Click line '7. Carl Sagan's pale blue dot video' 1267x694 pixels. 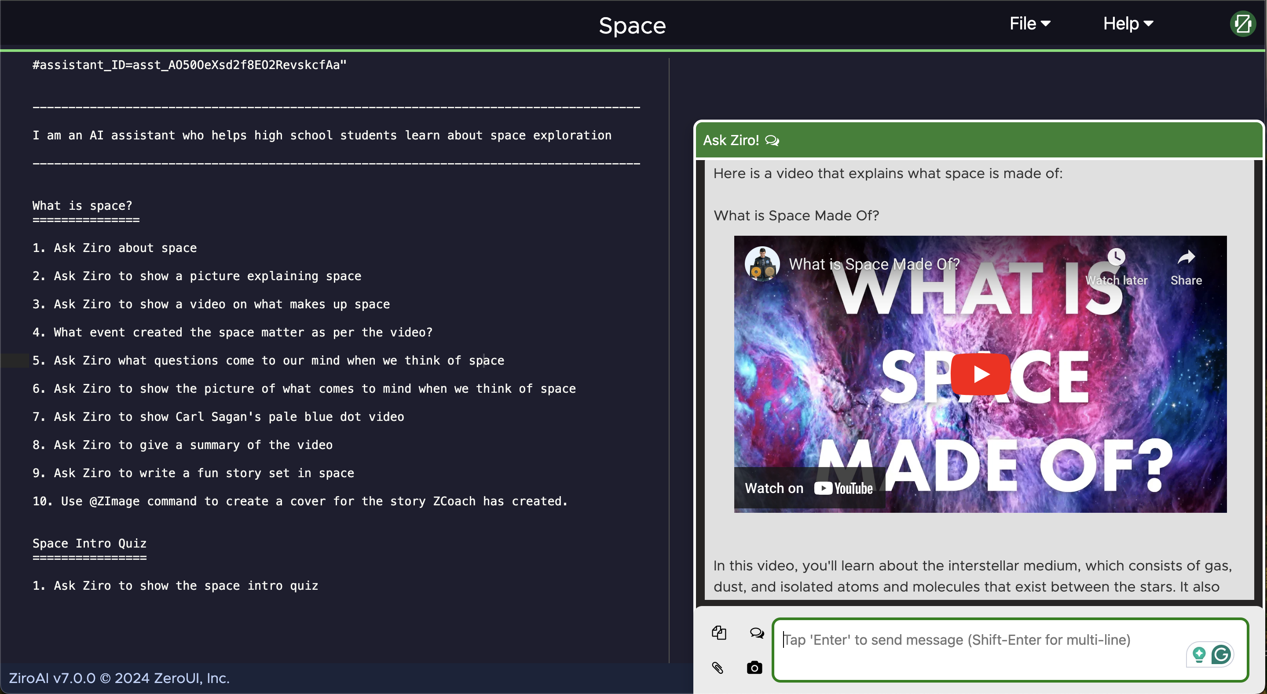(x=218, y=416)
